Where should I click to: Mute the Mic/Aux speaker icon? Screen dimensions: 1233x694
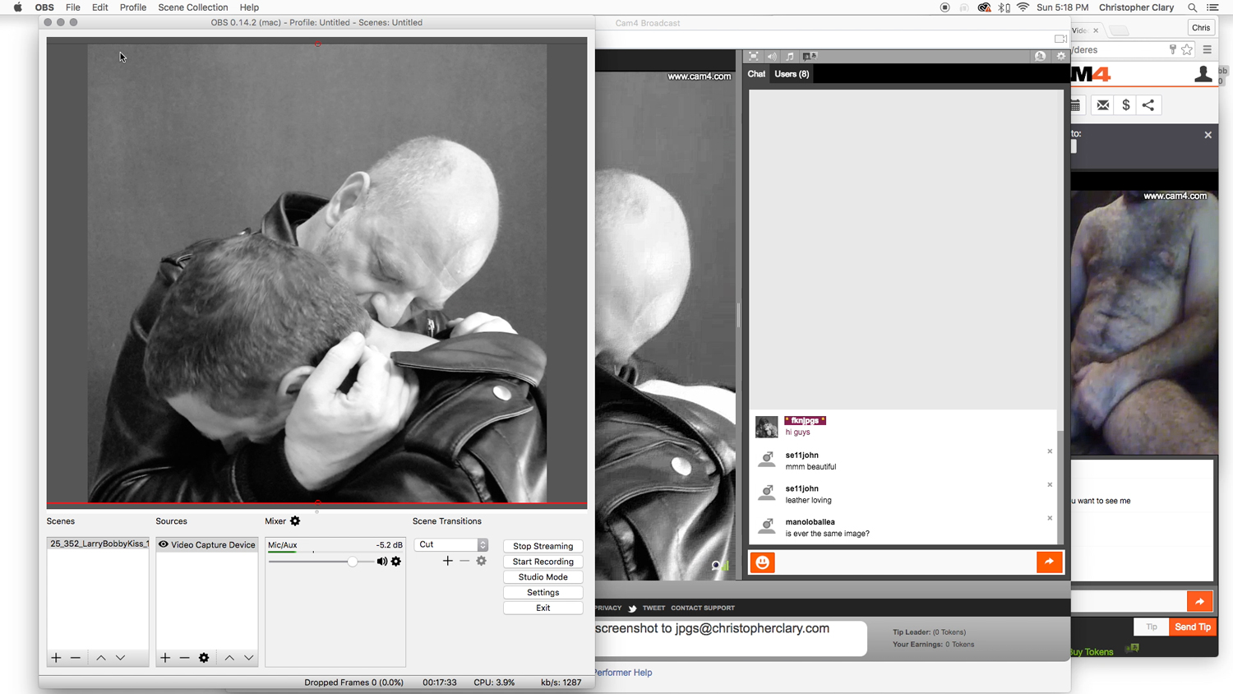tap(382, 562)
